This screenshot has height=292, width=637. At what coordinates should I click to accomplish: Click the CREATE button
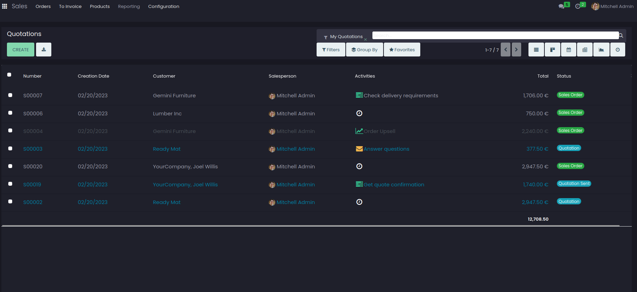[20, 50]
